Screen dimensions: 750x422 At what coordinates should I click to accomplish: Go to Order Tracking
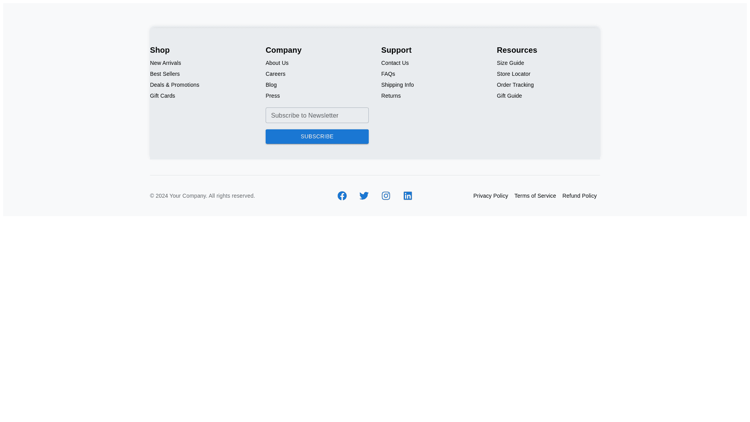click(515, 85)
